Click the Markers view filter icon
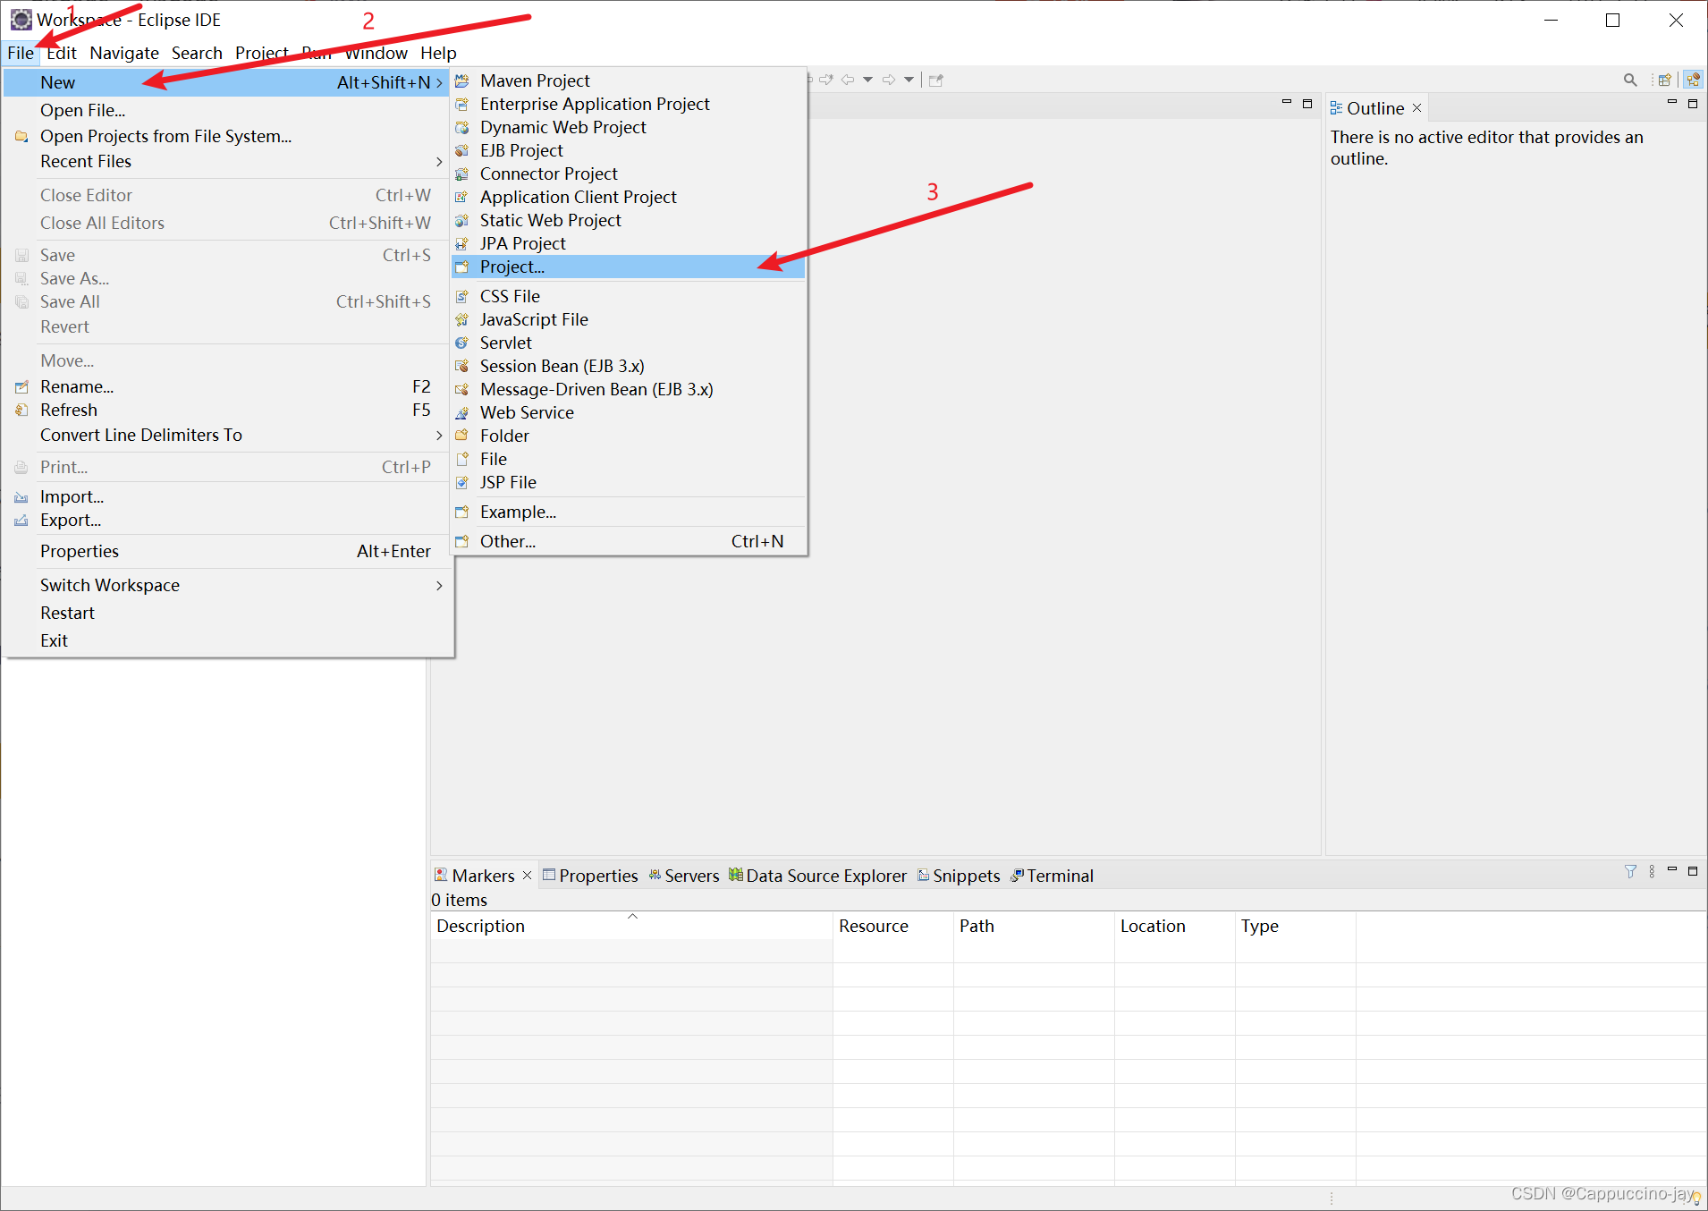 coord(1630,872)
